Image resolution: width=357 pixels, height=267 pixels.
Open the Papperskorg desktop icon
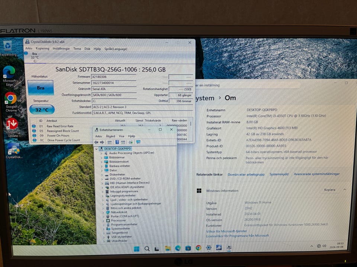[x=8, y=49]
